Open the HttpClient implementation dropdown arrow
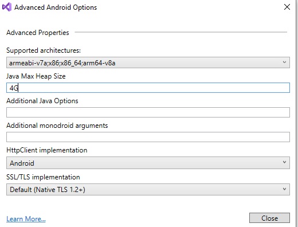Screen dimensions: 298x227 284,162
